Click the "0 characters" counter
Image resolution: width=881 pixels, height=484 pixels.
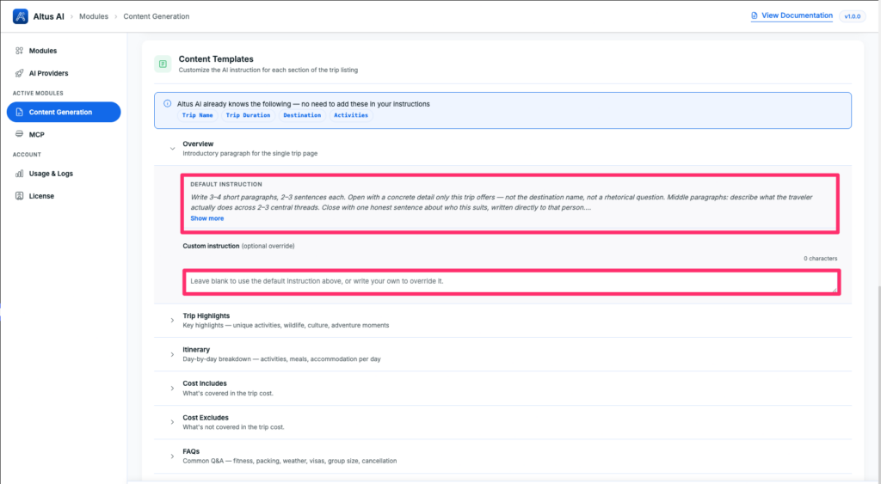[820, 259]
